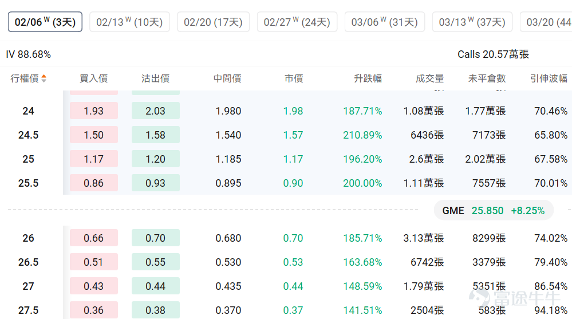The width and height of the screenshot is (572, 319).
Task: Select strike price 26 row label
Action: pos(29,238)
